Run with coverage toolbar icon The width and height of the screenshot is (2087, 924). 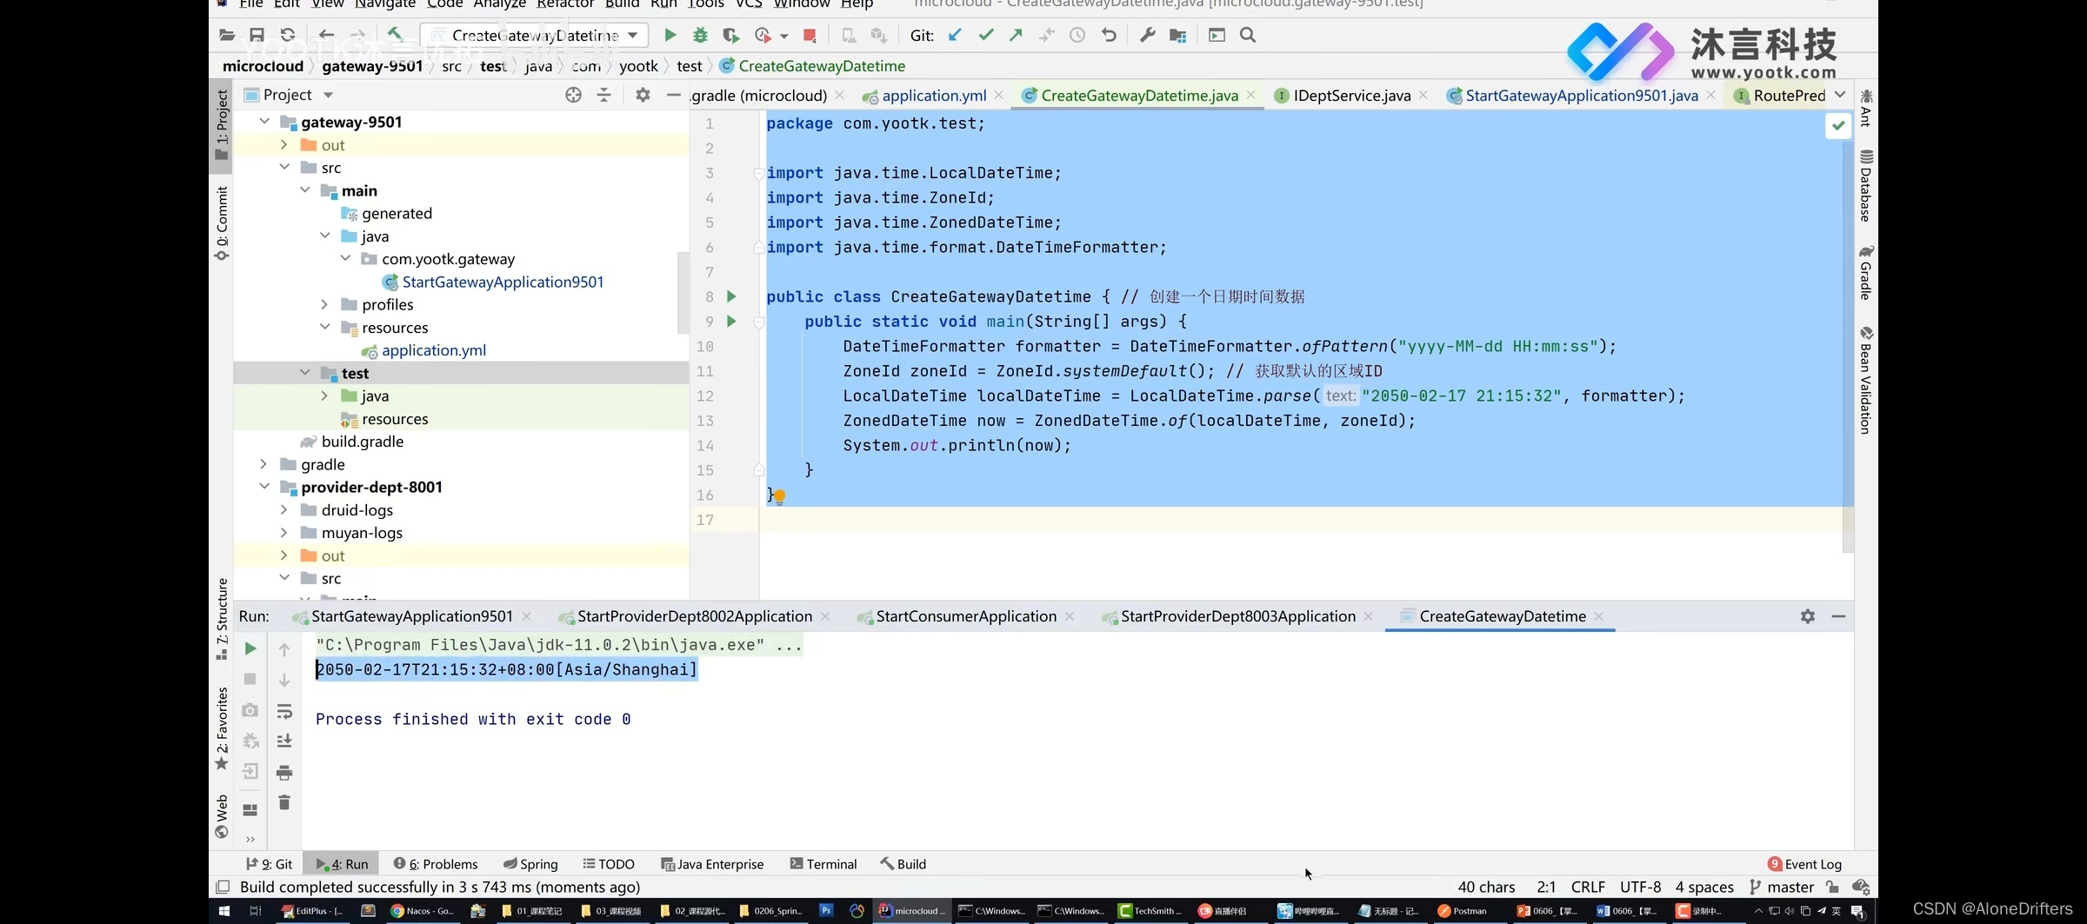click(730, 36)
